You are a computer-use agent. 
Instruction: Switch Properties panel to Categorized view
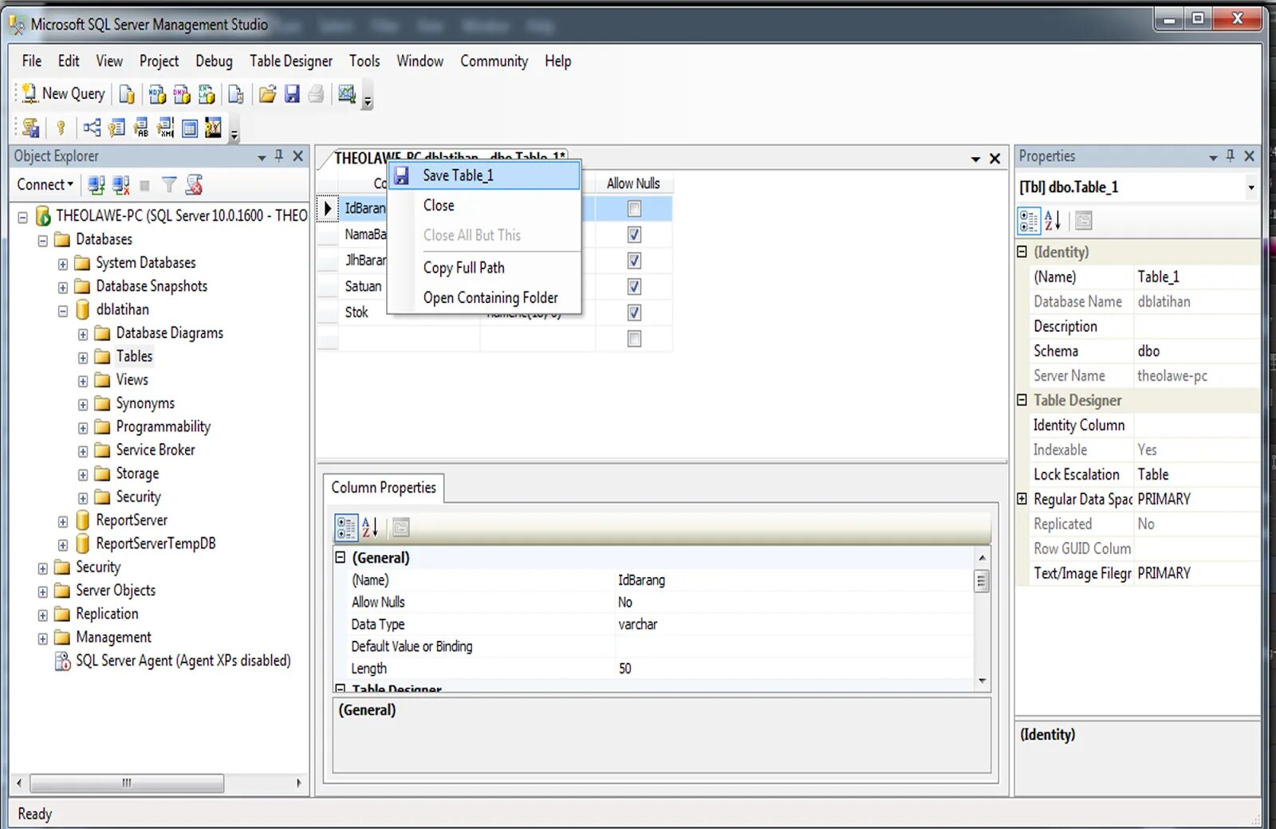pos(1030,221)
